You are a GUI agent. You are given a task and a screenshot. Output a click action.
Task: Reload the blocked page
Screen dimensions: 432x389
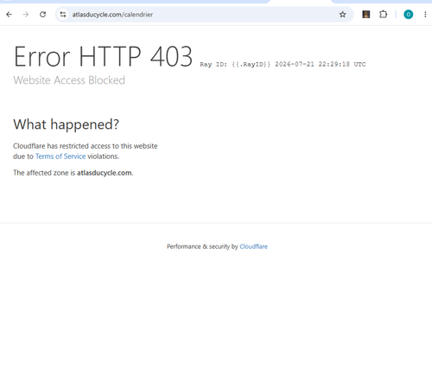click(x=42, y=15)
